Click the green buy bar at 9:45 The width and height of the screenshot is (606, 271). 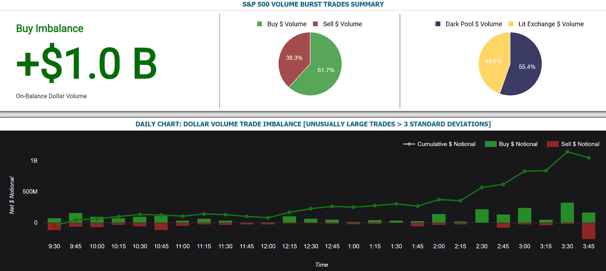(x=76, y=218)
